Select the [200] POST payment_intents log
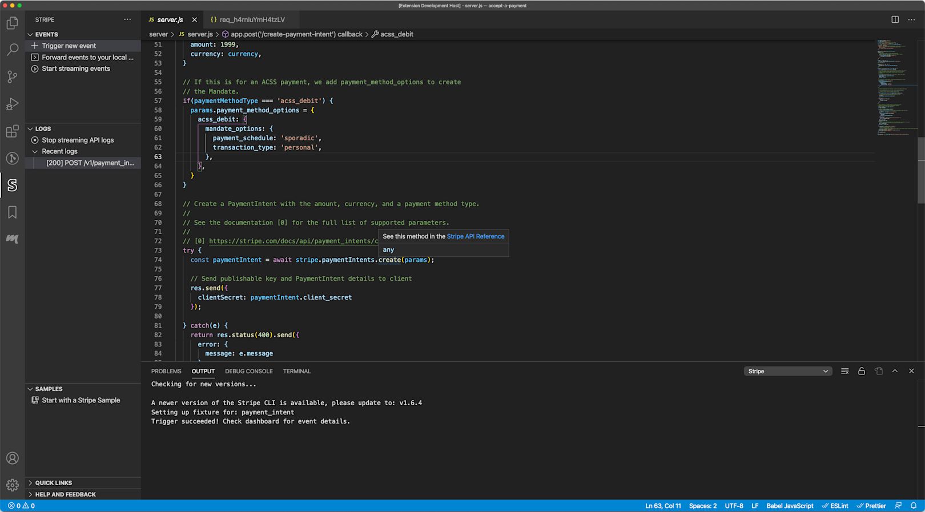 90,163
